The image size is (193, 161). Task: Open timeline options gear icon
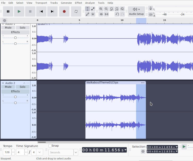click(x=4, y=20)
